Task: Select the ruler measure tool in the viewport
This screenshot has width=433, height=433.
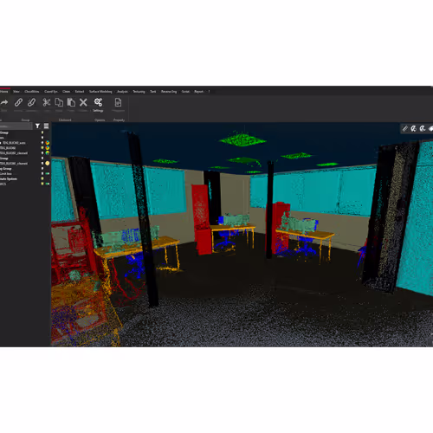Action: (405, 128)
